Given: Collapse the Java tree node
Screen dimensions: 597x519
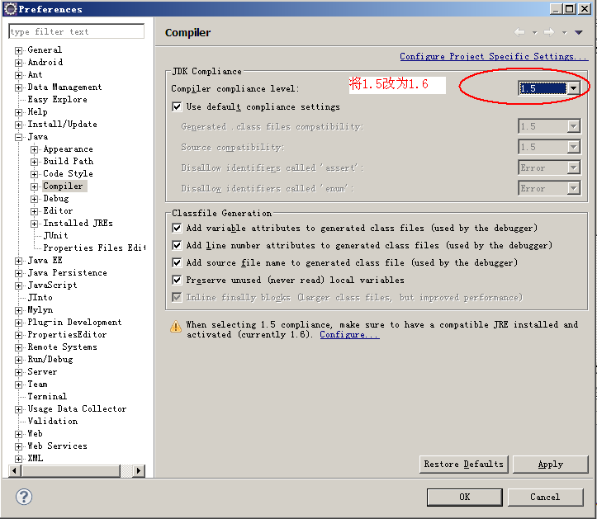Looking at the screenshot, I should (18, 137).
